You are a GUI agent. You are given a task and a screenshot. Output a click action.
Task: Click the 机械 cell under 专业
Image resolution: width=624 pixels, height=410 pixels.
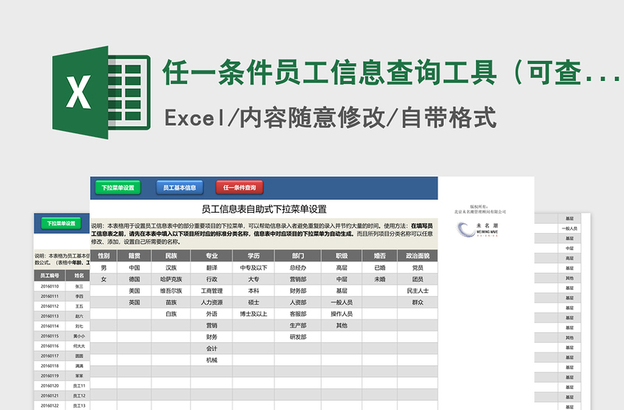(211, 360)
